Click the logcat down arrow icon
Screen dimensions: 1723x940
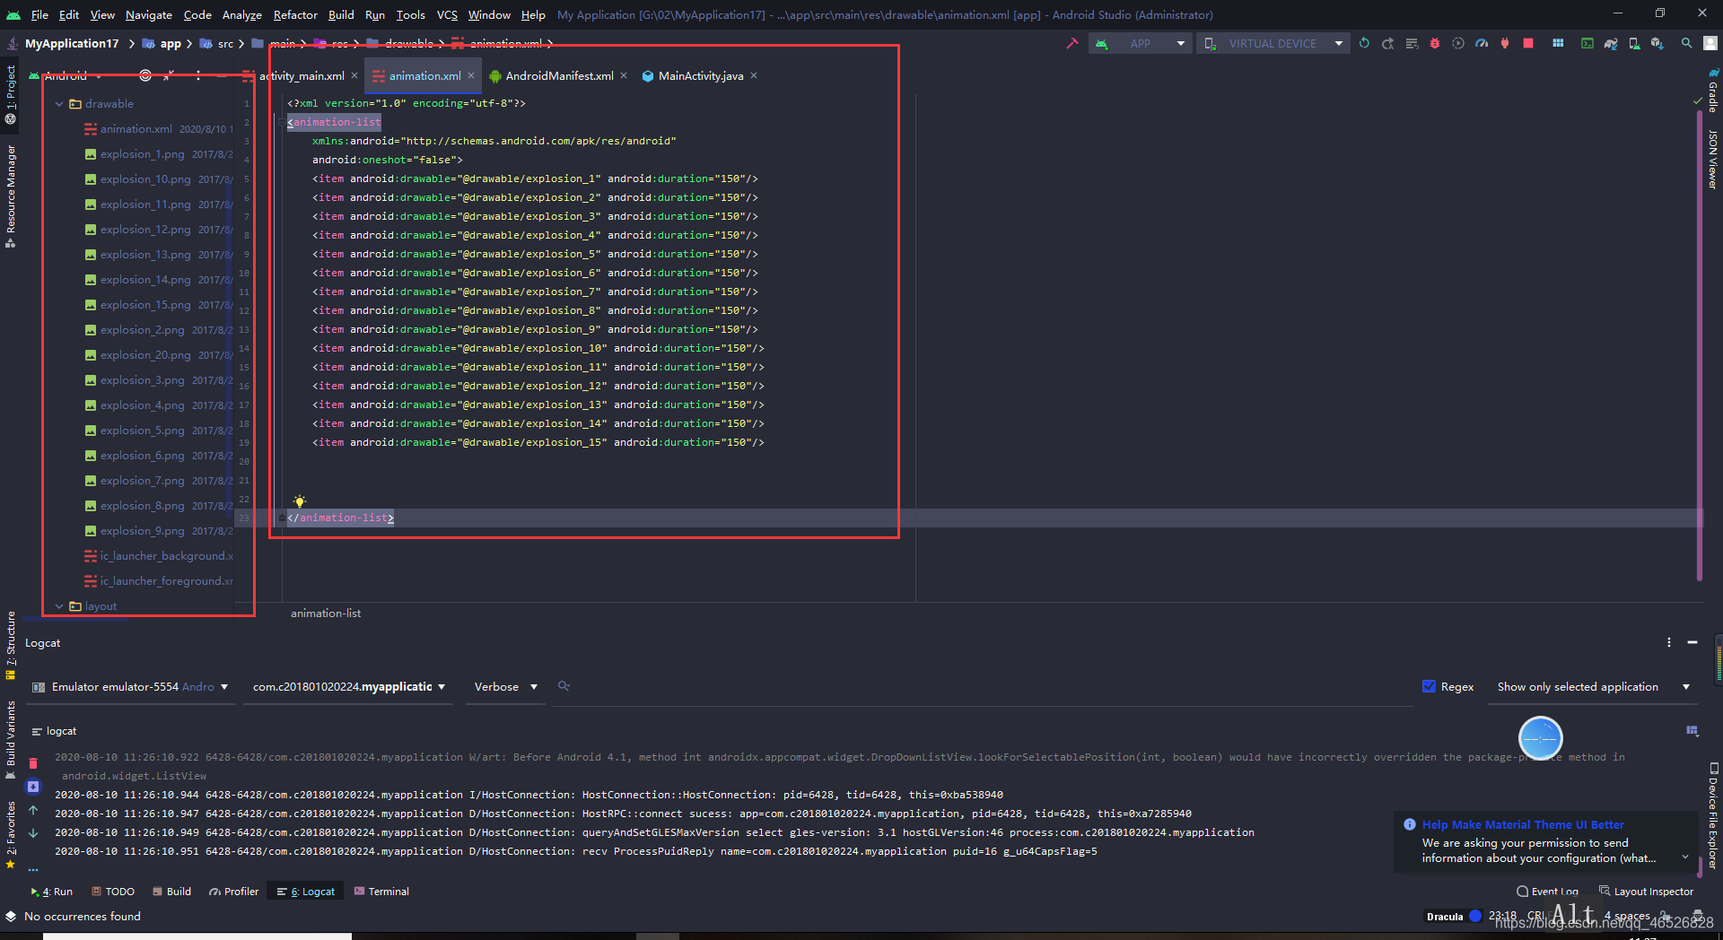click(x=33, y=833)
